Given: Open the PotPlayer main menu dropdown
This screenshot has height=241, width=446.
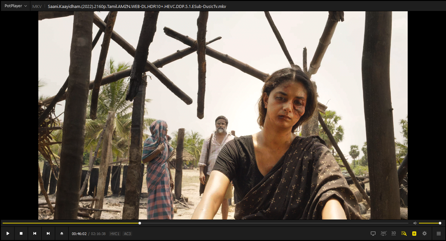Looking at the screenshot, I should (16, 6).
